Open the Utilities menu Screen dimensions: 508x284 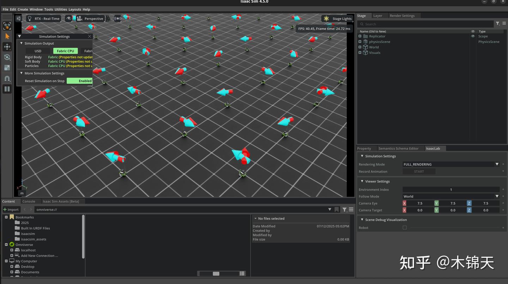coord(61,9)
